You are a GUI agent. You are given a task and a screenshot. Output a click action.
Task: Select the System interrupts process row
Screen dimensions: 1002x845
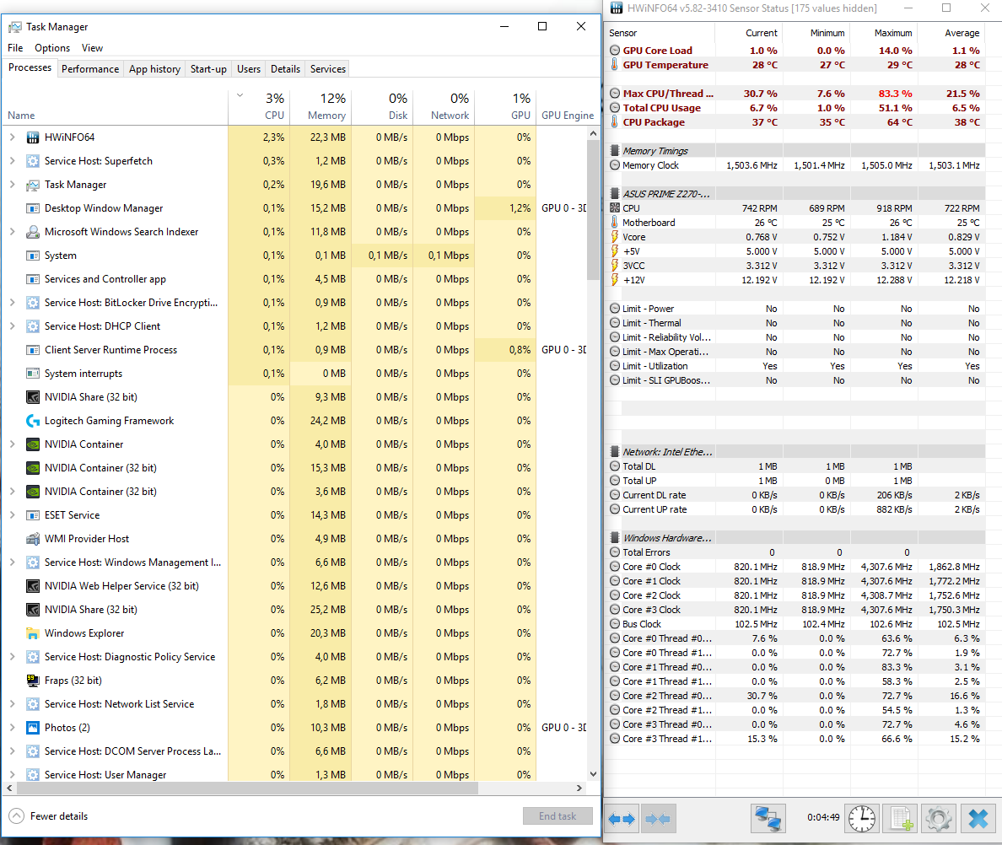294,374
